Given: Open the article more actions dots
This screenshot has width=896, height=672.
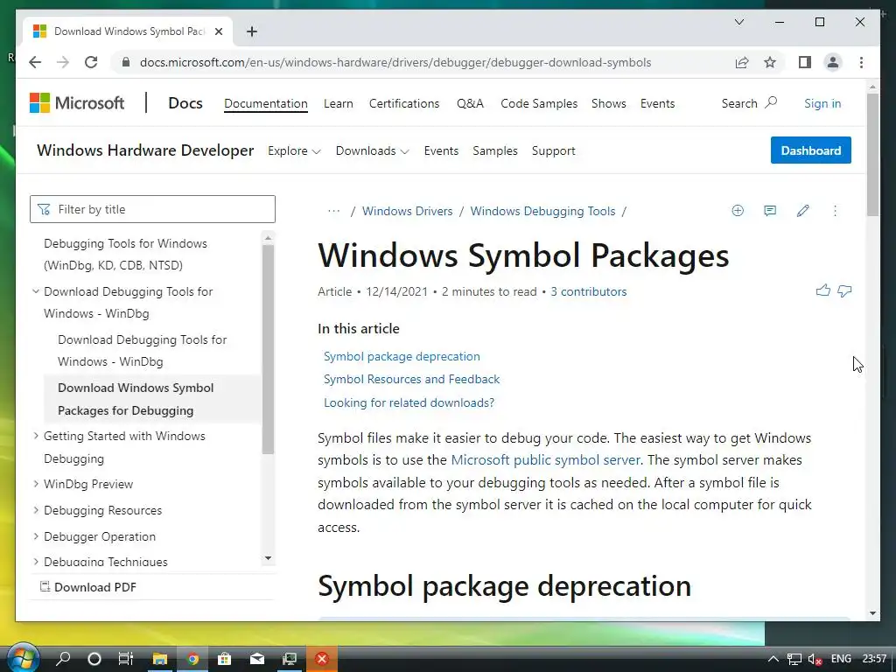Looking at the screenshot, I should [x=835, y=211].
